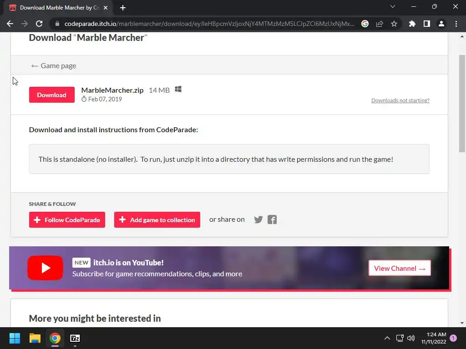Toggle the Chrome side panel icon
This screenshot has height=349, width=466.
pos(427,24)
